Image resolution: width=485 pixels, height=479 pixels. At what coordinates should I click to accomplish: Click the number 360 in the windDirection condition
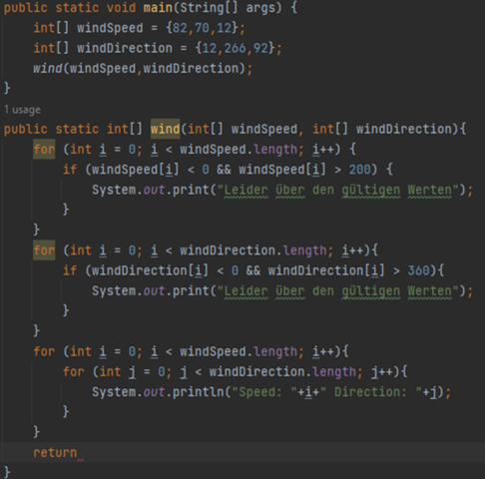418,270
